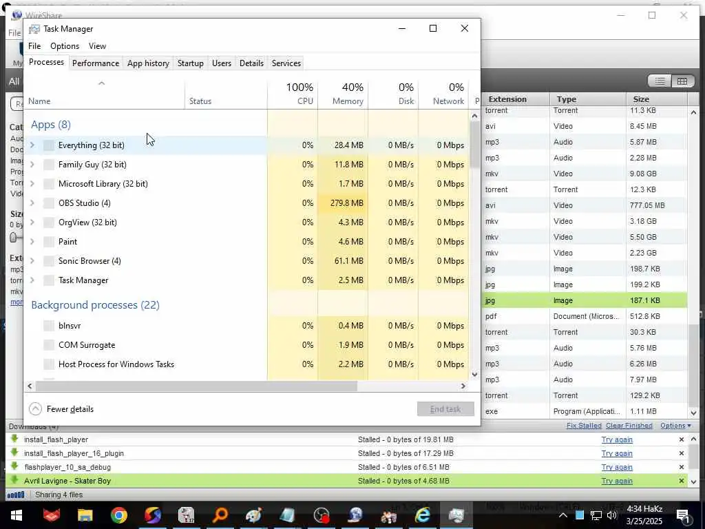
Task: Open the volume control in the system tray
Action: coord(612,515)
